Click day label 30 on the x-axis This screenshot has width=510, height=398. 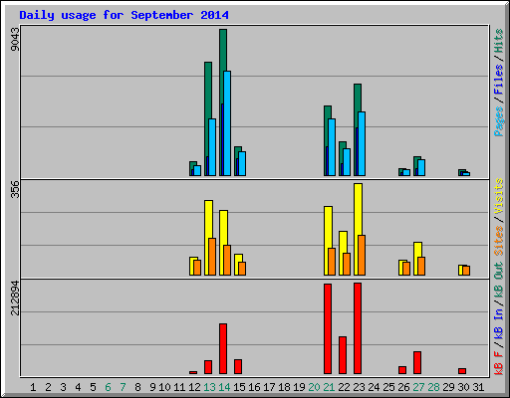[463, 387]
